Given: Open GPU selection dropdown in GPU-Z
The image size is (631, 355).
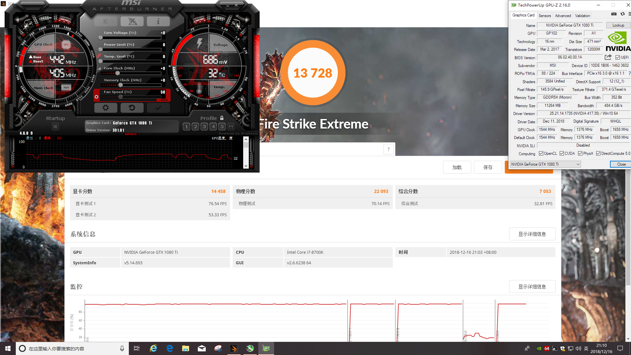Looking at the screenshot, I should point(546,164).
